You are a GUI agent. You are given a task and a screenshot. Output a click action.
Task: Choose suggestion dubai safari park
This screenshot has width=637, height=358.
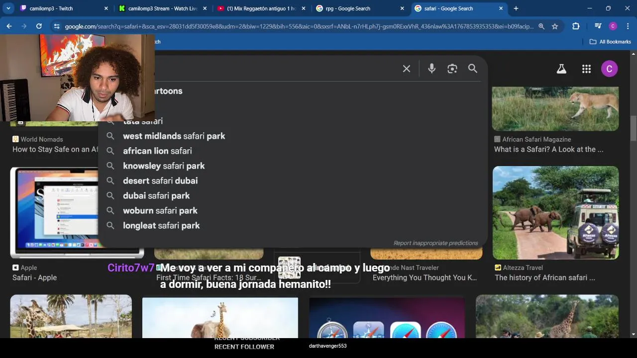click(x=156, y=196)
